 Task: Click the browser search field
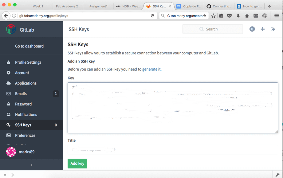tap(184, 16)
